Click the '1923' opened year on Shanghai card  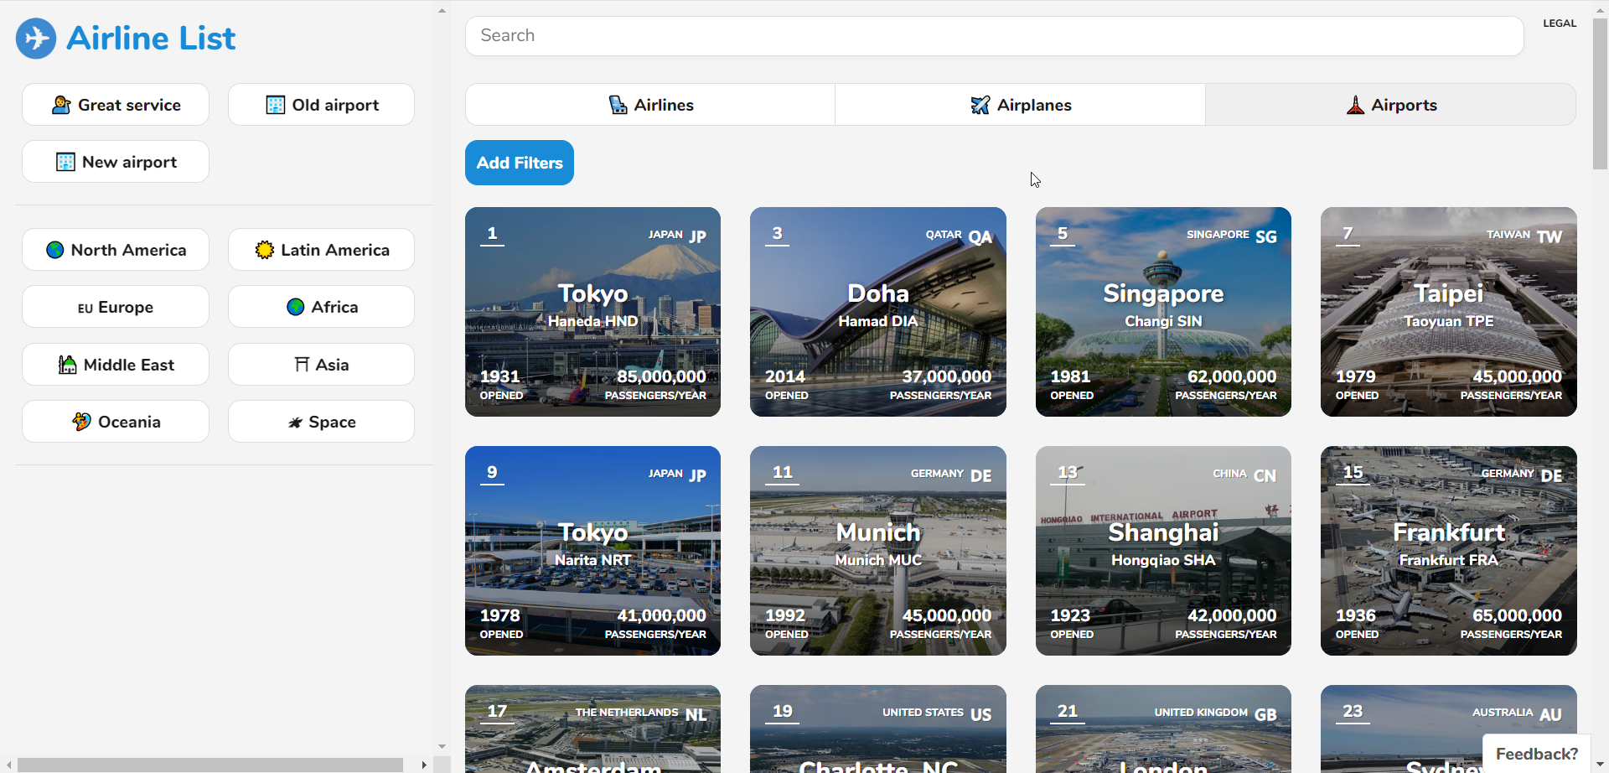click(x=1070, y=615)
